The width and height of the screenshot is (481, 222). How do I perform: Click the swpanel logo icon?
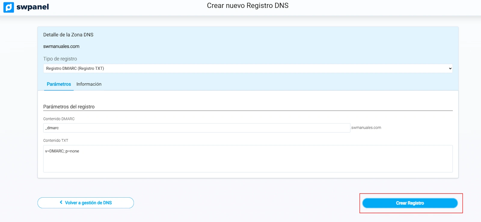[x=9, y=7]
